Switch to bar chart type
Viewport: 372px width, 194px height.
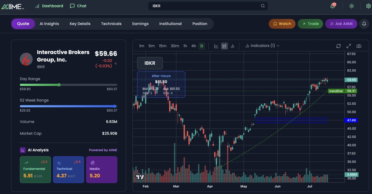(232, 46)
